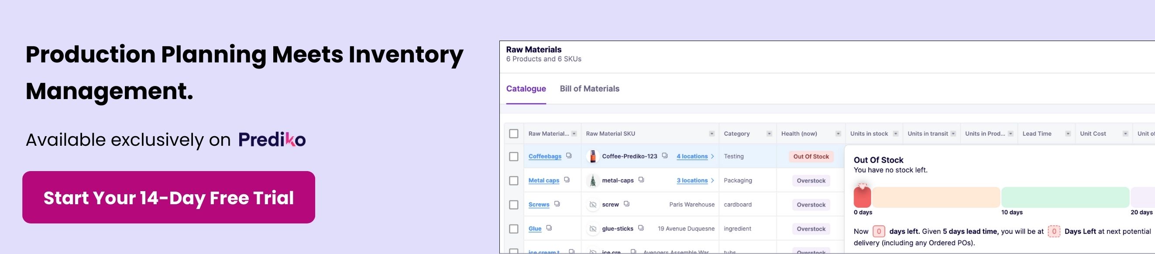
Task: Open the metal-caps product image
Action: 593,181
